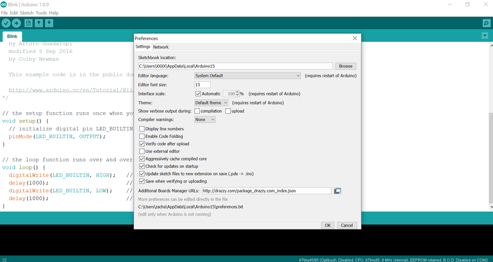The height and width of the screenshot is (262, 493).
Task: Click the Verify checkmark toolbar icon
Action: 6,23
